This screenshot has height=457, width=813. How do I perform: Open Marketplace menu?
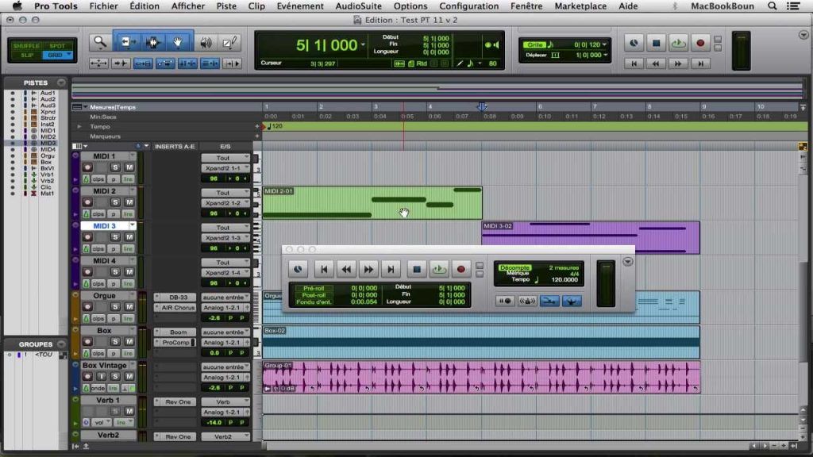click(580, 6)
